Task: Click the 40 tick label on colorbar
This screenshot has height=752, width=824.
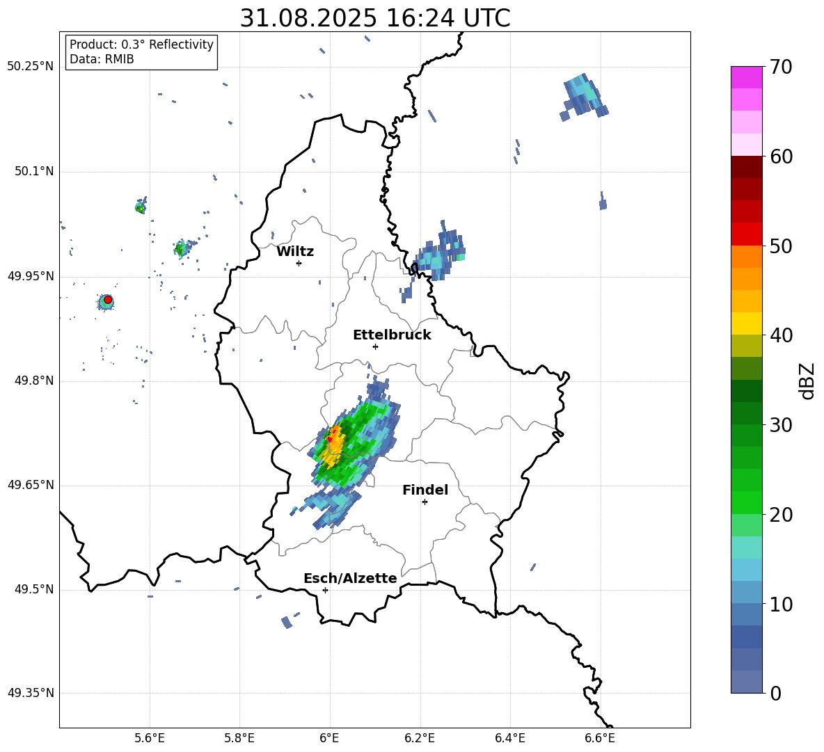Action: (781, 335)
